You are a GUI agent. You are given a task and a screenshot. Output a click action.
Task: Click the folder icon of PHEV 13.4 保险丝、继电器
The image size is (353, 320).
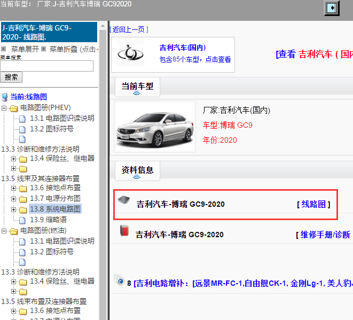tap(23, 159)
